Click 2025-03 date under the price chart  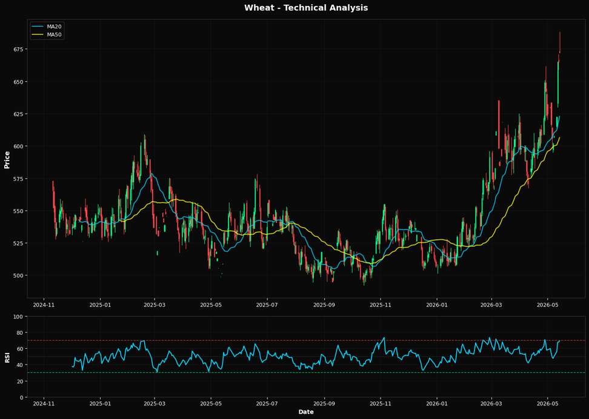coord(155,305)
